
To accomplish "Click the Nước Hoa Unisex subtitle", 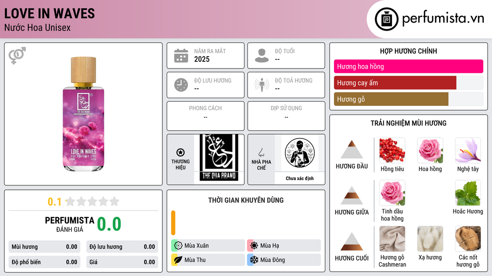I will point(37,27).
